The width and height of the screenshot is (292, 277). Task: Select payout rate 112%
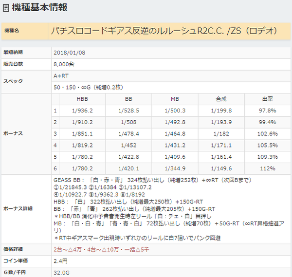(268, 168)
